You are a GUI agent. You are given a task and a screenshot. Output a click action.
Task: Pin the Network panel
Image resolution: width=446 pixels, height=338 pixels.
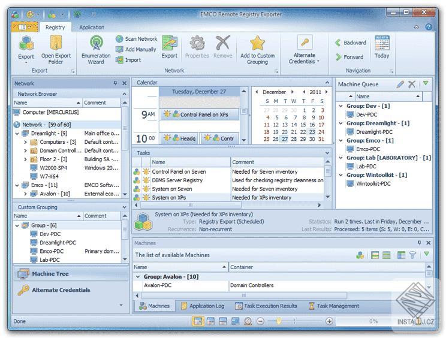click(x=115, y=83)
